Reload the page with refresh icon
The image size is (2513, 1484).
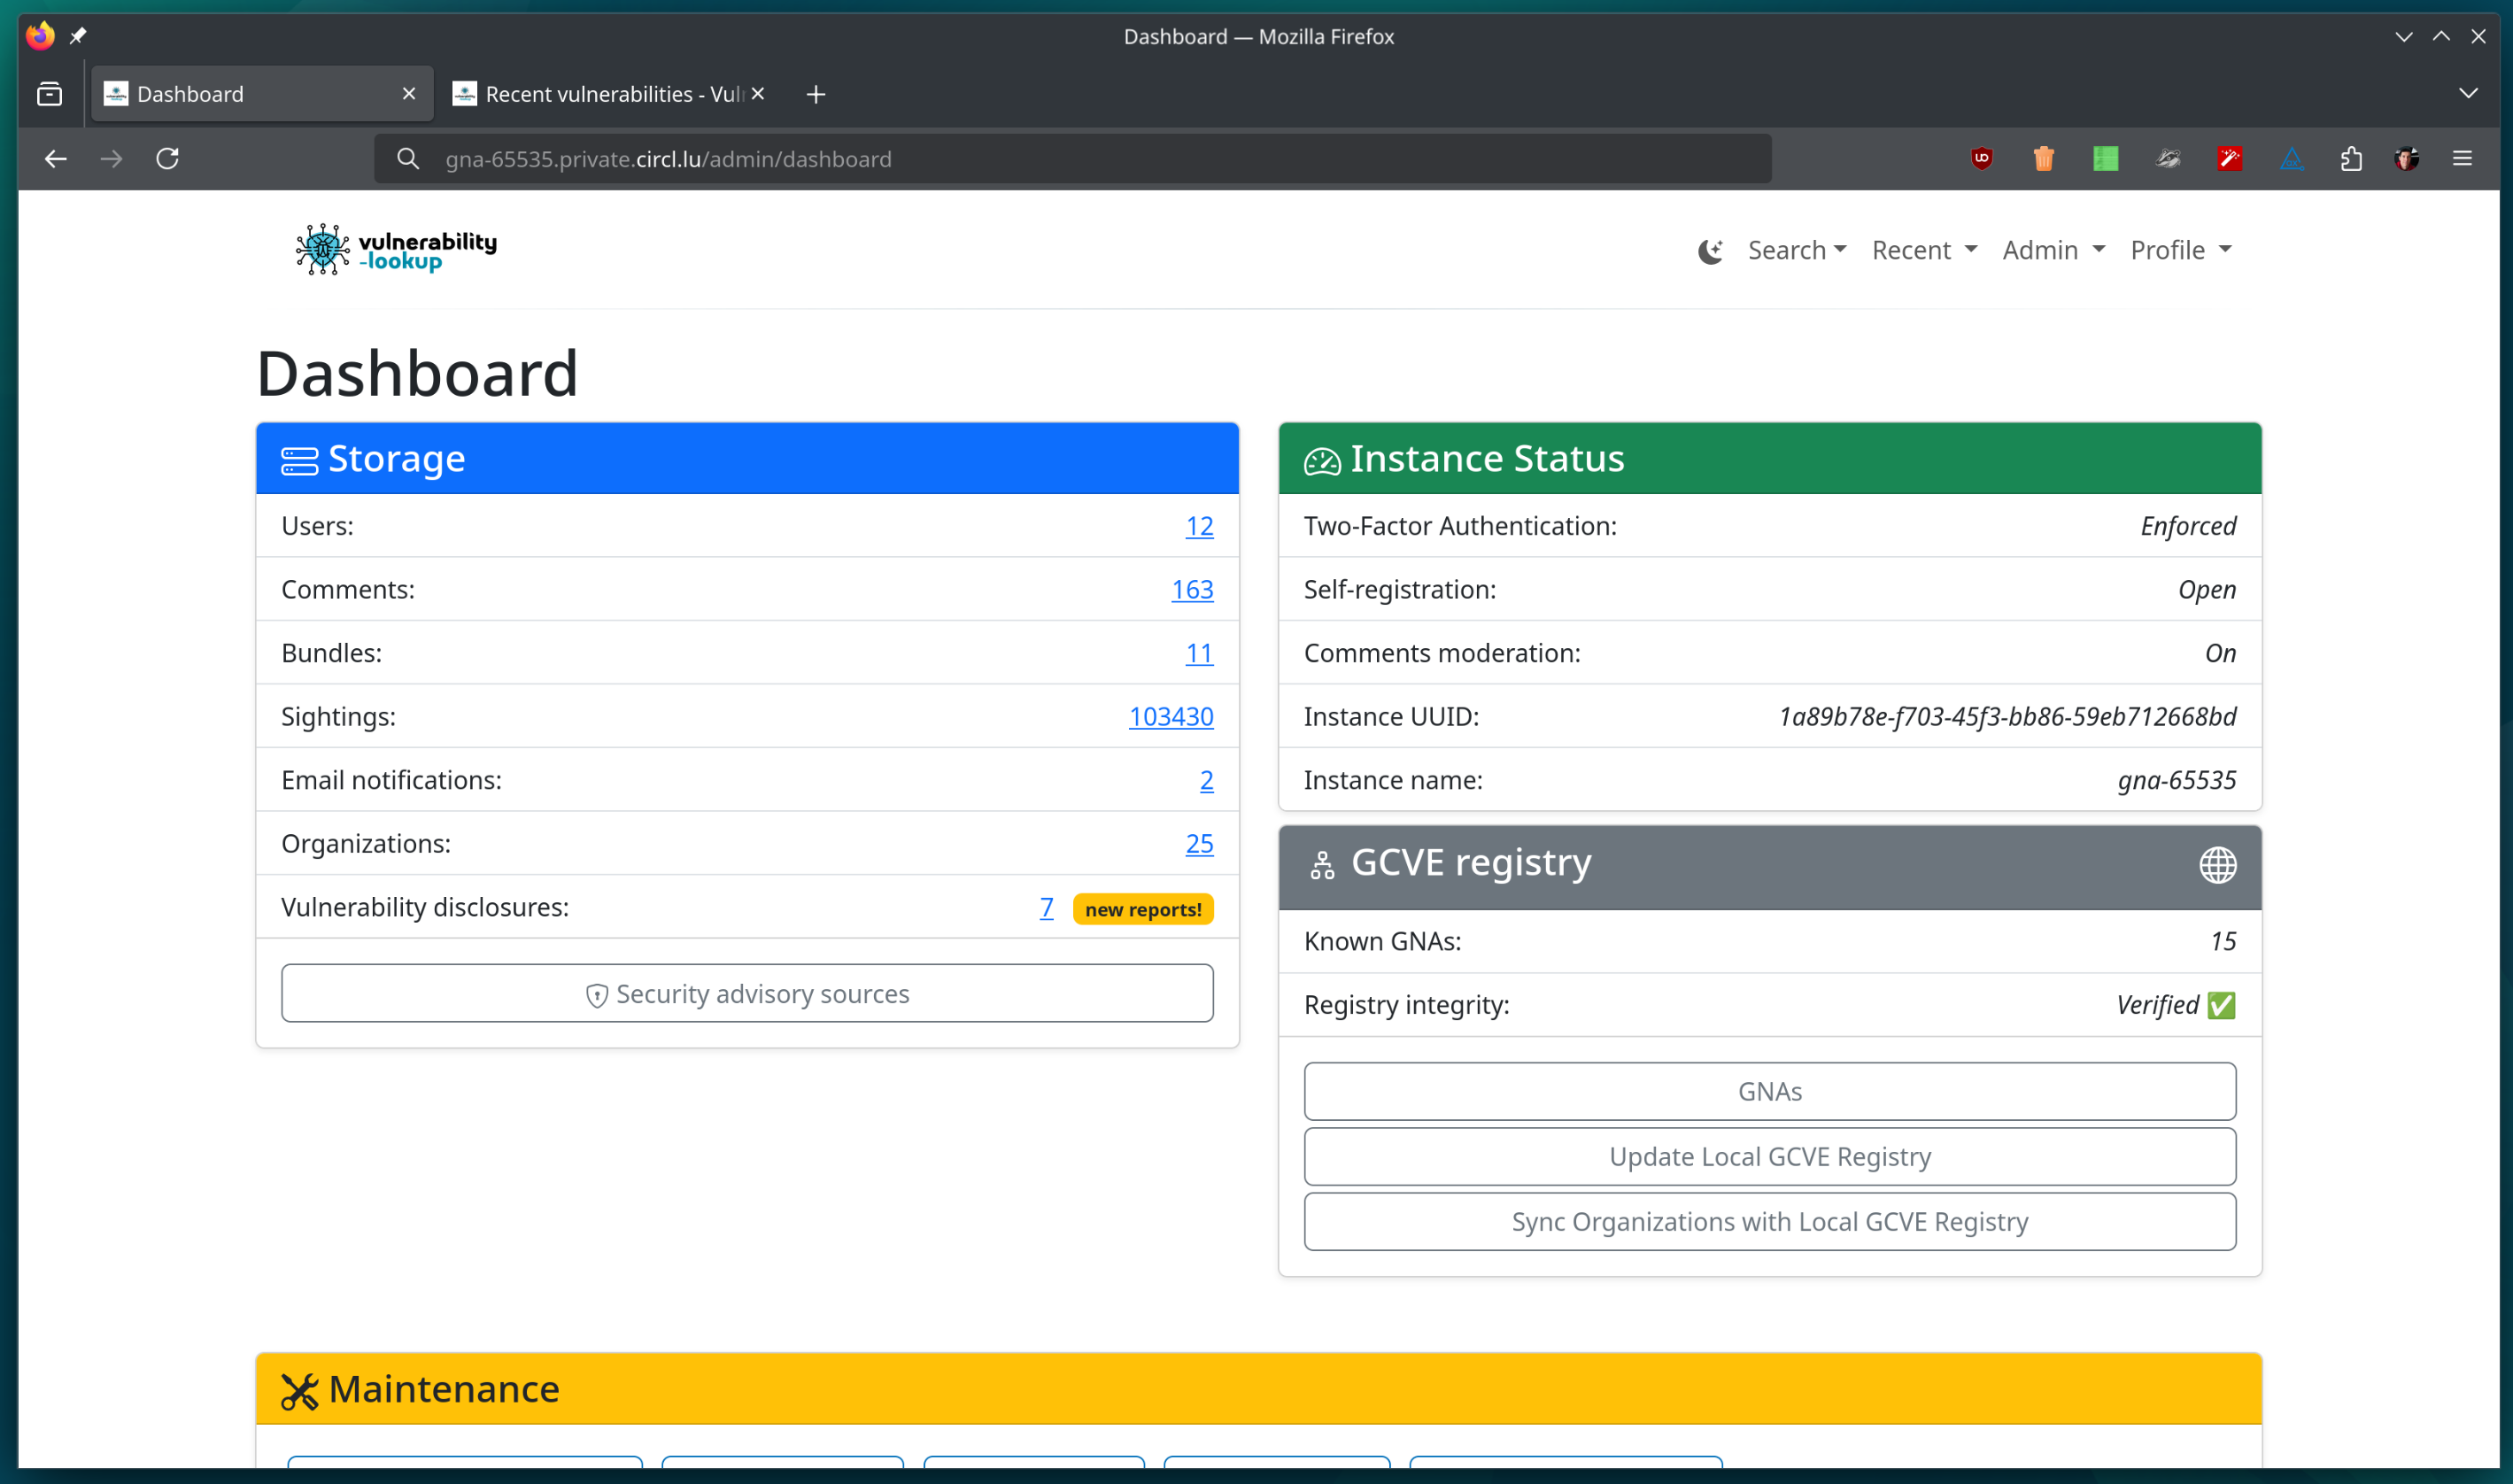pos(167,158)
